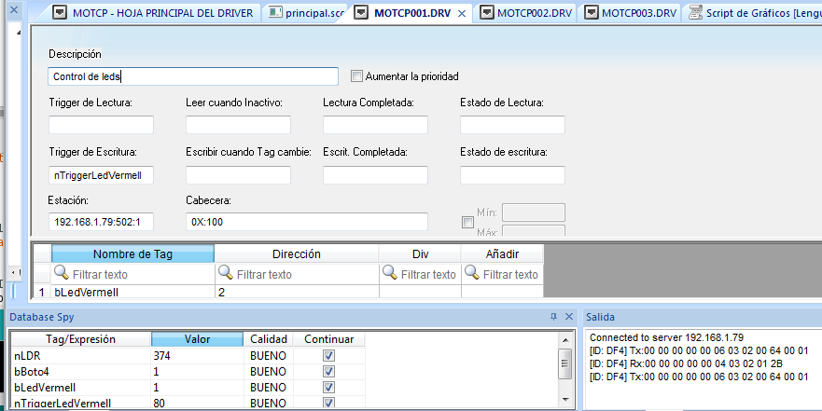Screen dimensions: 822x411
Task: Close the Database Spy panel
Action: pyautogui.click(x=569, y=317)
